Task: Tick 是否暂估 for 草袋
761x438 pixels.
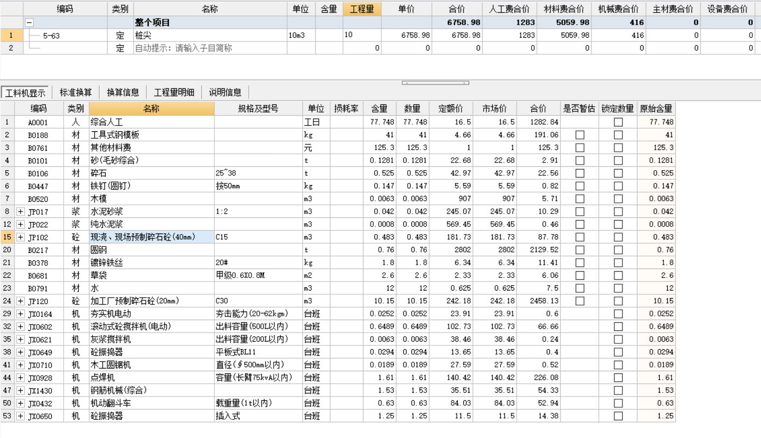Action: 580,275
